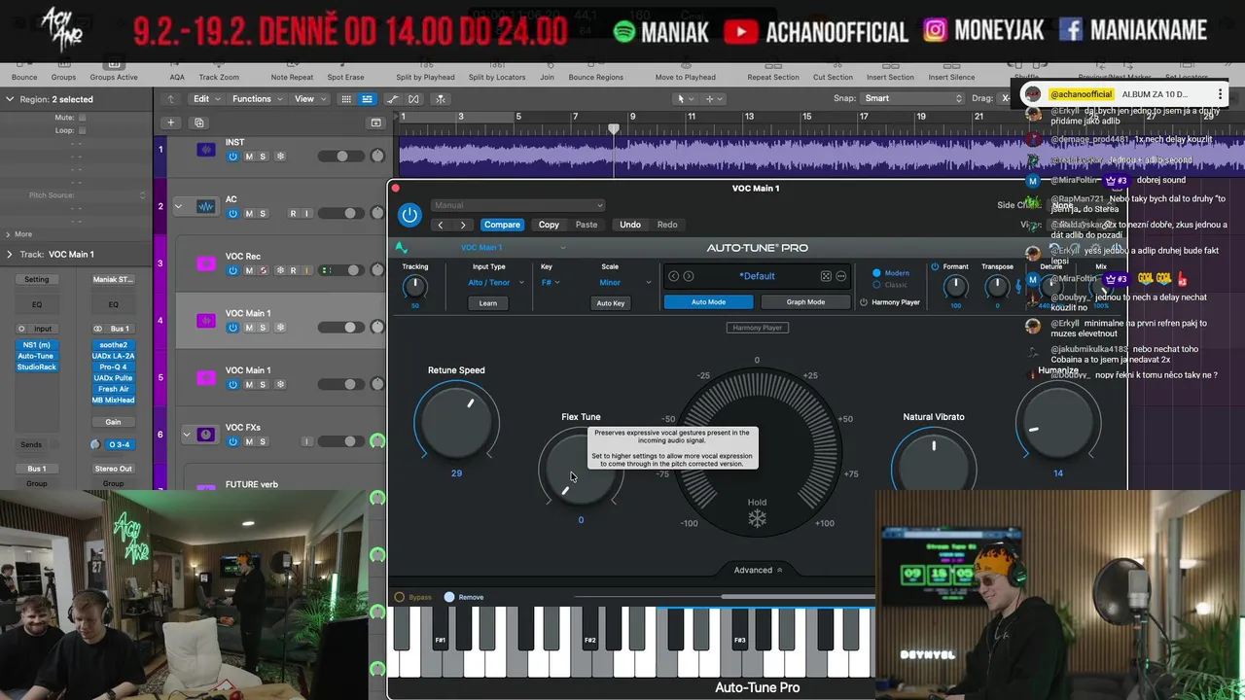The image size is (1245, 700).
Task: Click the Flex show/hide icon in toolbar
Action: [414, 99]
